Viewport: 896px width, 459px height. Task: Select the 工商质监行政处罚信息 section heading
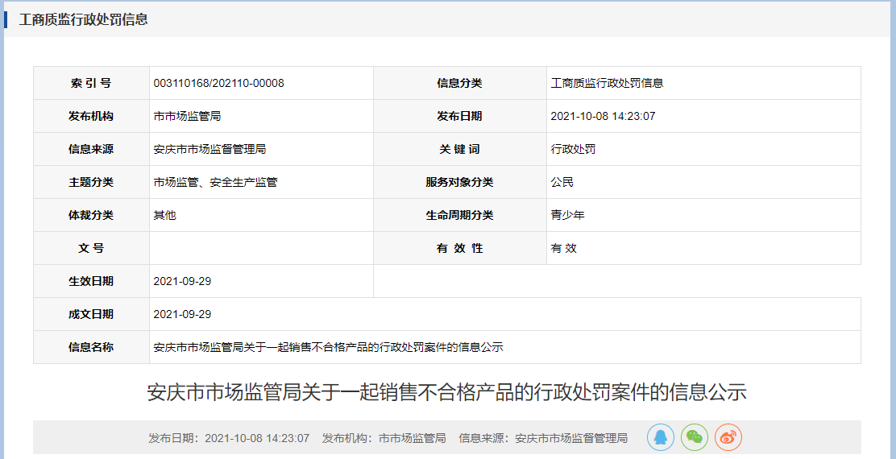point(84,19)
